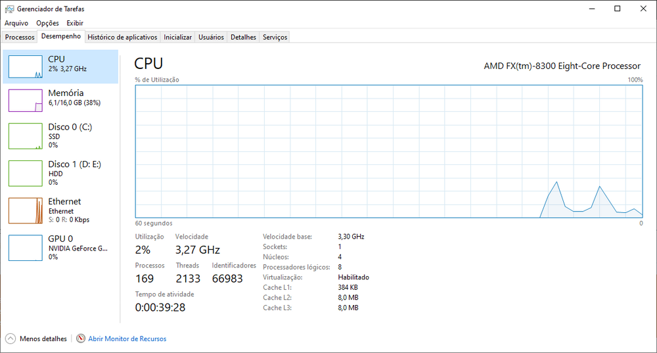Click the Abrir Monitor de Recursos link

[x=127, y=339]
